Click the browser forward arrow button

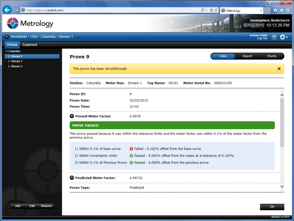coord(16,10)
